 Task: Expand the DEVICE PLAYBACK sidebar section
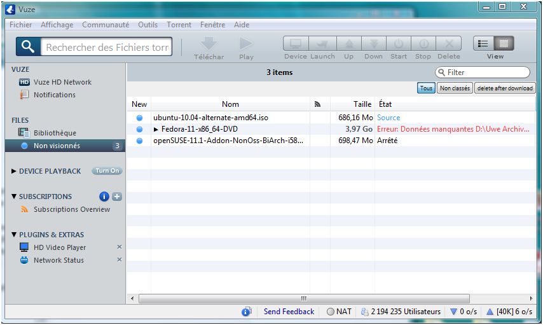14,171
